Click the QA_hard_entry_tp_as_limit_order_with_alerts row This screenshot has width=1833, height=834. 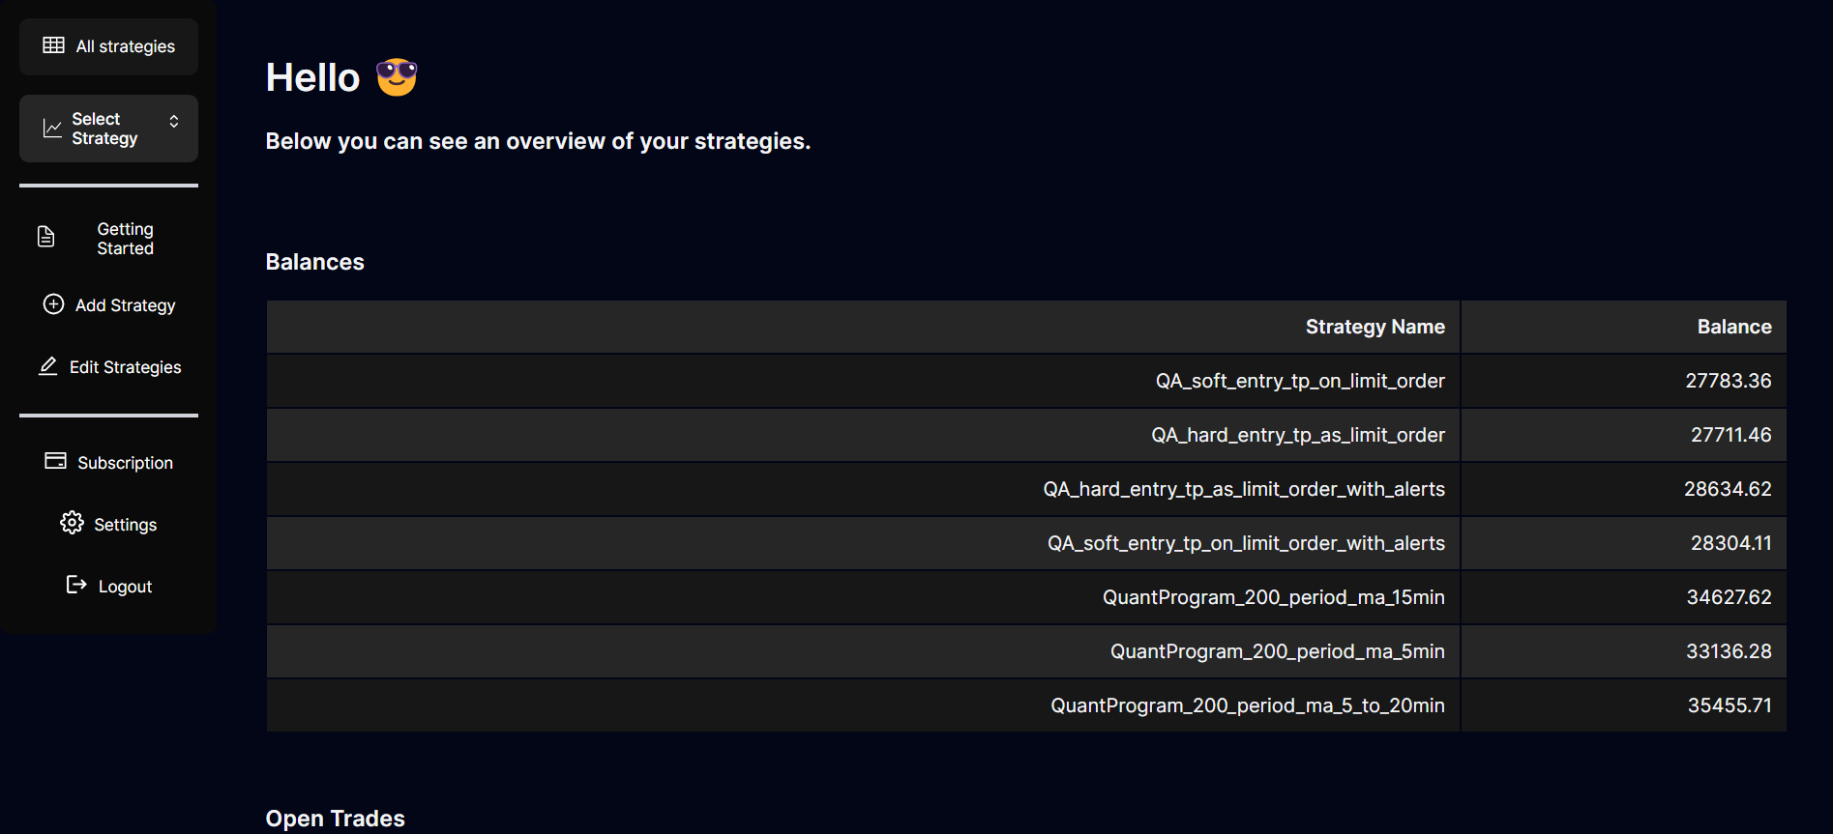(x=1026, y=489)
